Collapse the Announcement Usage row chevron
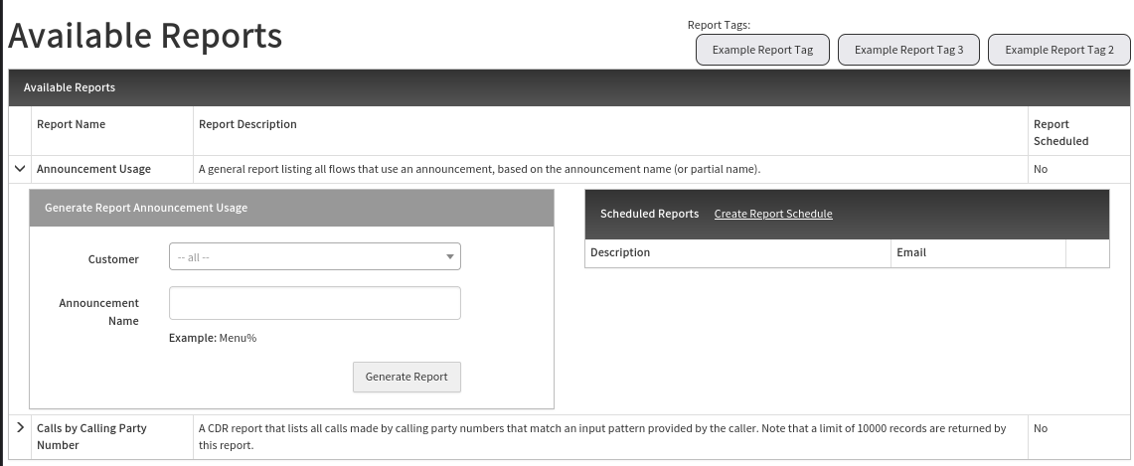Image resolution: width=1134 pixels, height=466 pixels. tap(20, 169)
